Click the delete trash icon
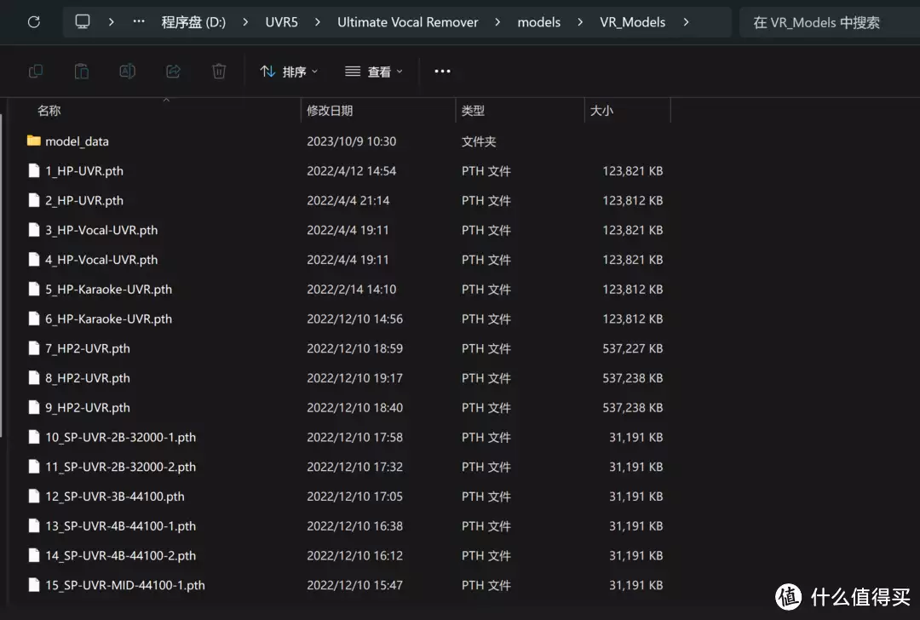 tap(219, 72)
